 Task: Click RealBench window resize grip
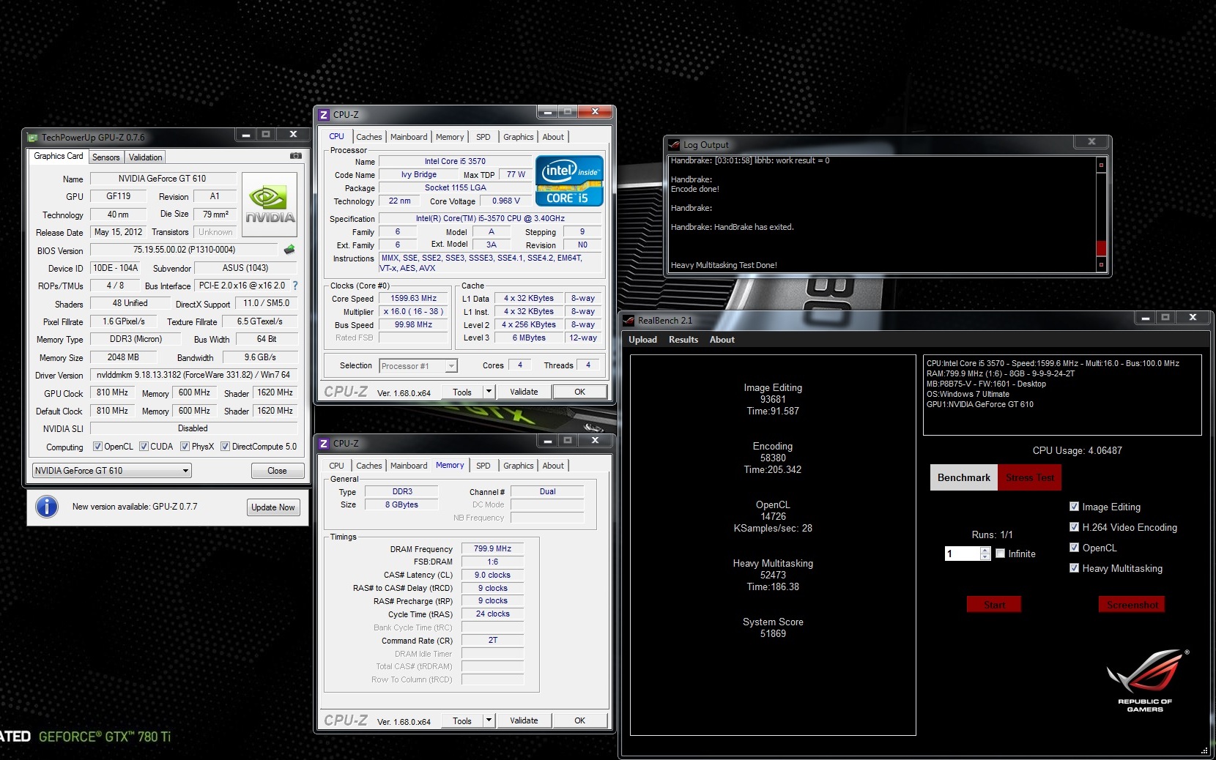point(1204,750)
